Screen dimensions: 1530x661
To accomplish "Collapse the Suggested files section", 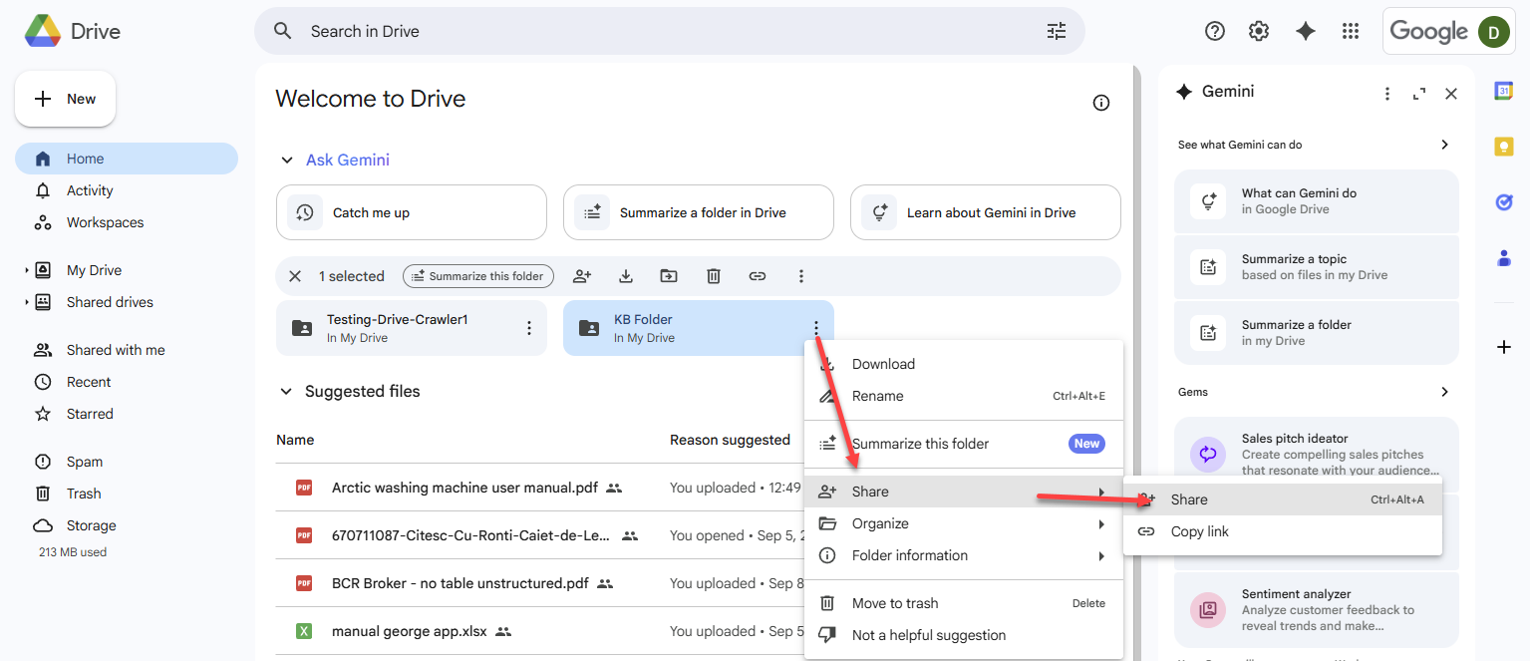I will pyautogui.click(x=287, y=392).
